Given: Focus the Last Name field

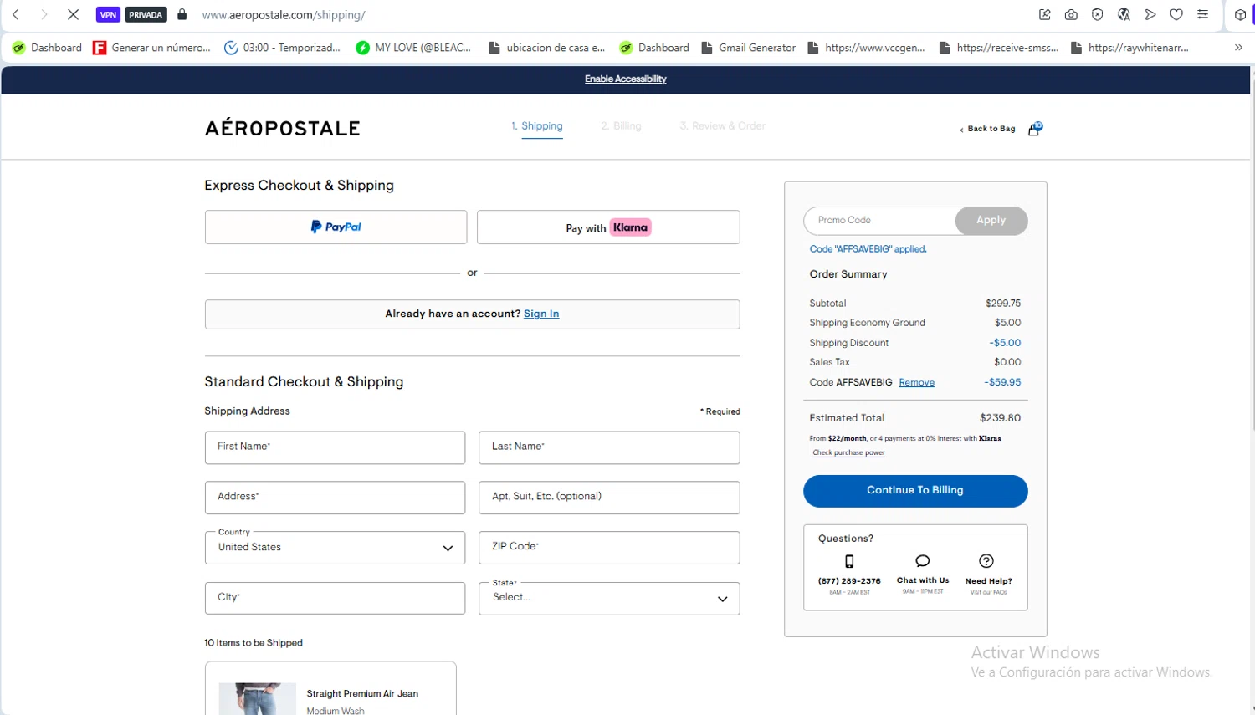Looking at the screenshot, I should pyautogui.click(x=609, y=447).
